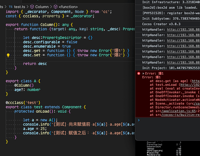
Task: Click 'Frame time (ms)' stat in profiler
Action: [154, 144]
